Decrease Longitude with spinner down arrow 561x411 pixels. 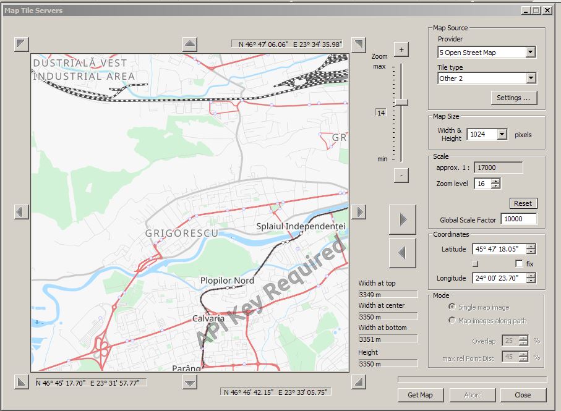click(531, 280)
